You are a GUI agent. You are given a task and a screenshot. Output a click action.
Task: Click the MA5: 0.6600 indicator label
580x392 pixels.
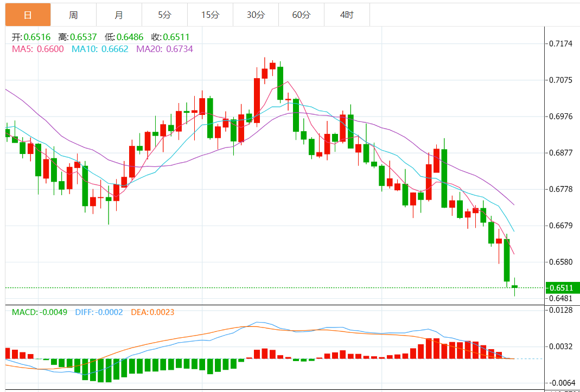38,49
